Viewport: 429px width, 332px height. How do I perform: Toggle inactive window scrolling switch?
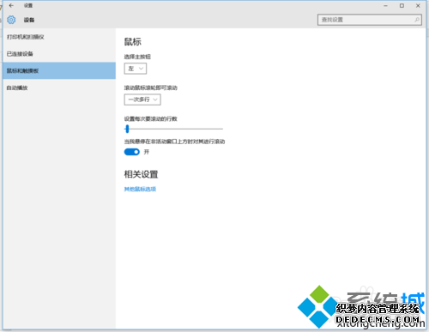pos(132,152)
